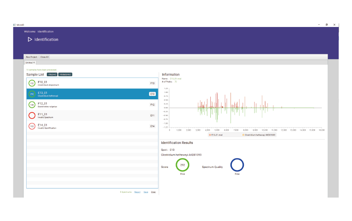Click the Save link below sample list
This screenshot has width=352, height=221.
(146, 192)
